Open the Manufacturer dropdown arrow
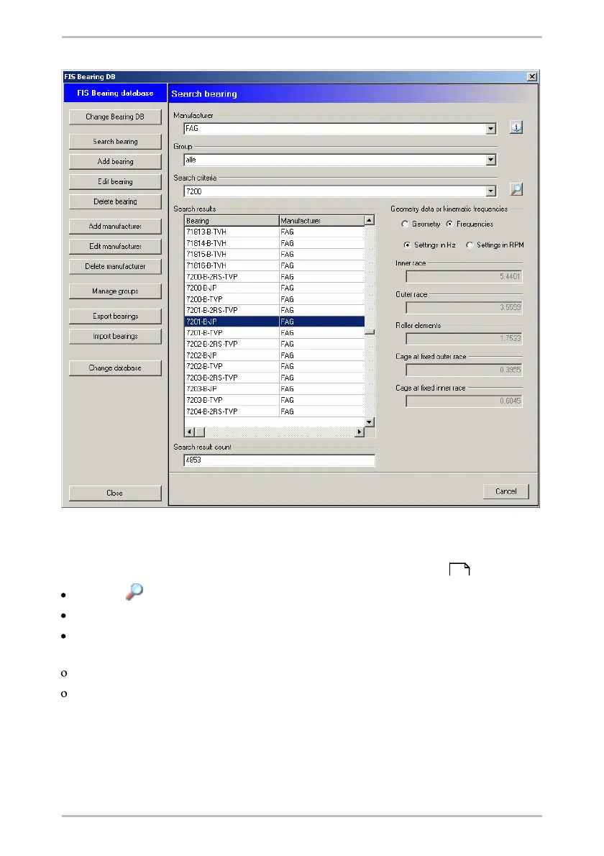Viewport: 604px width, 856px height. 491,129
